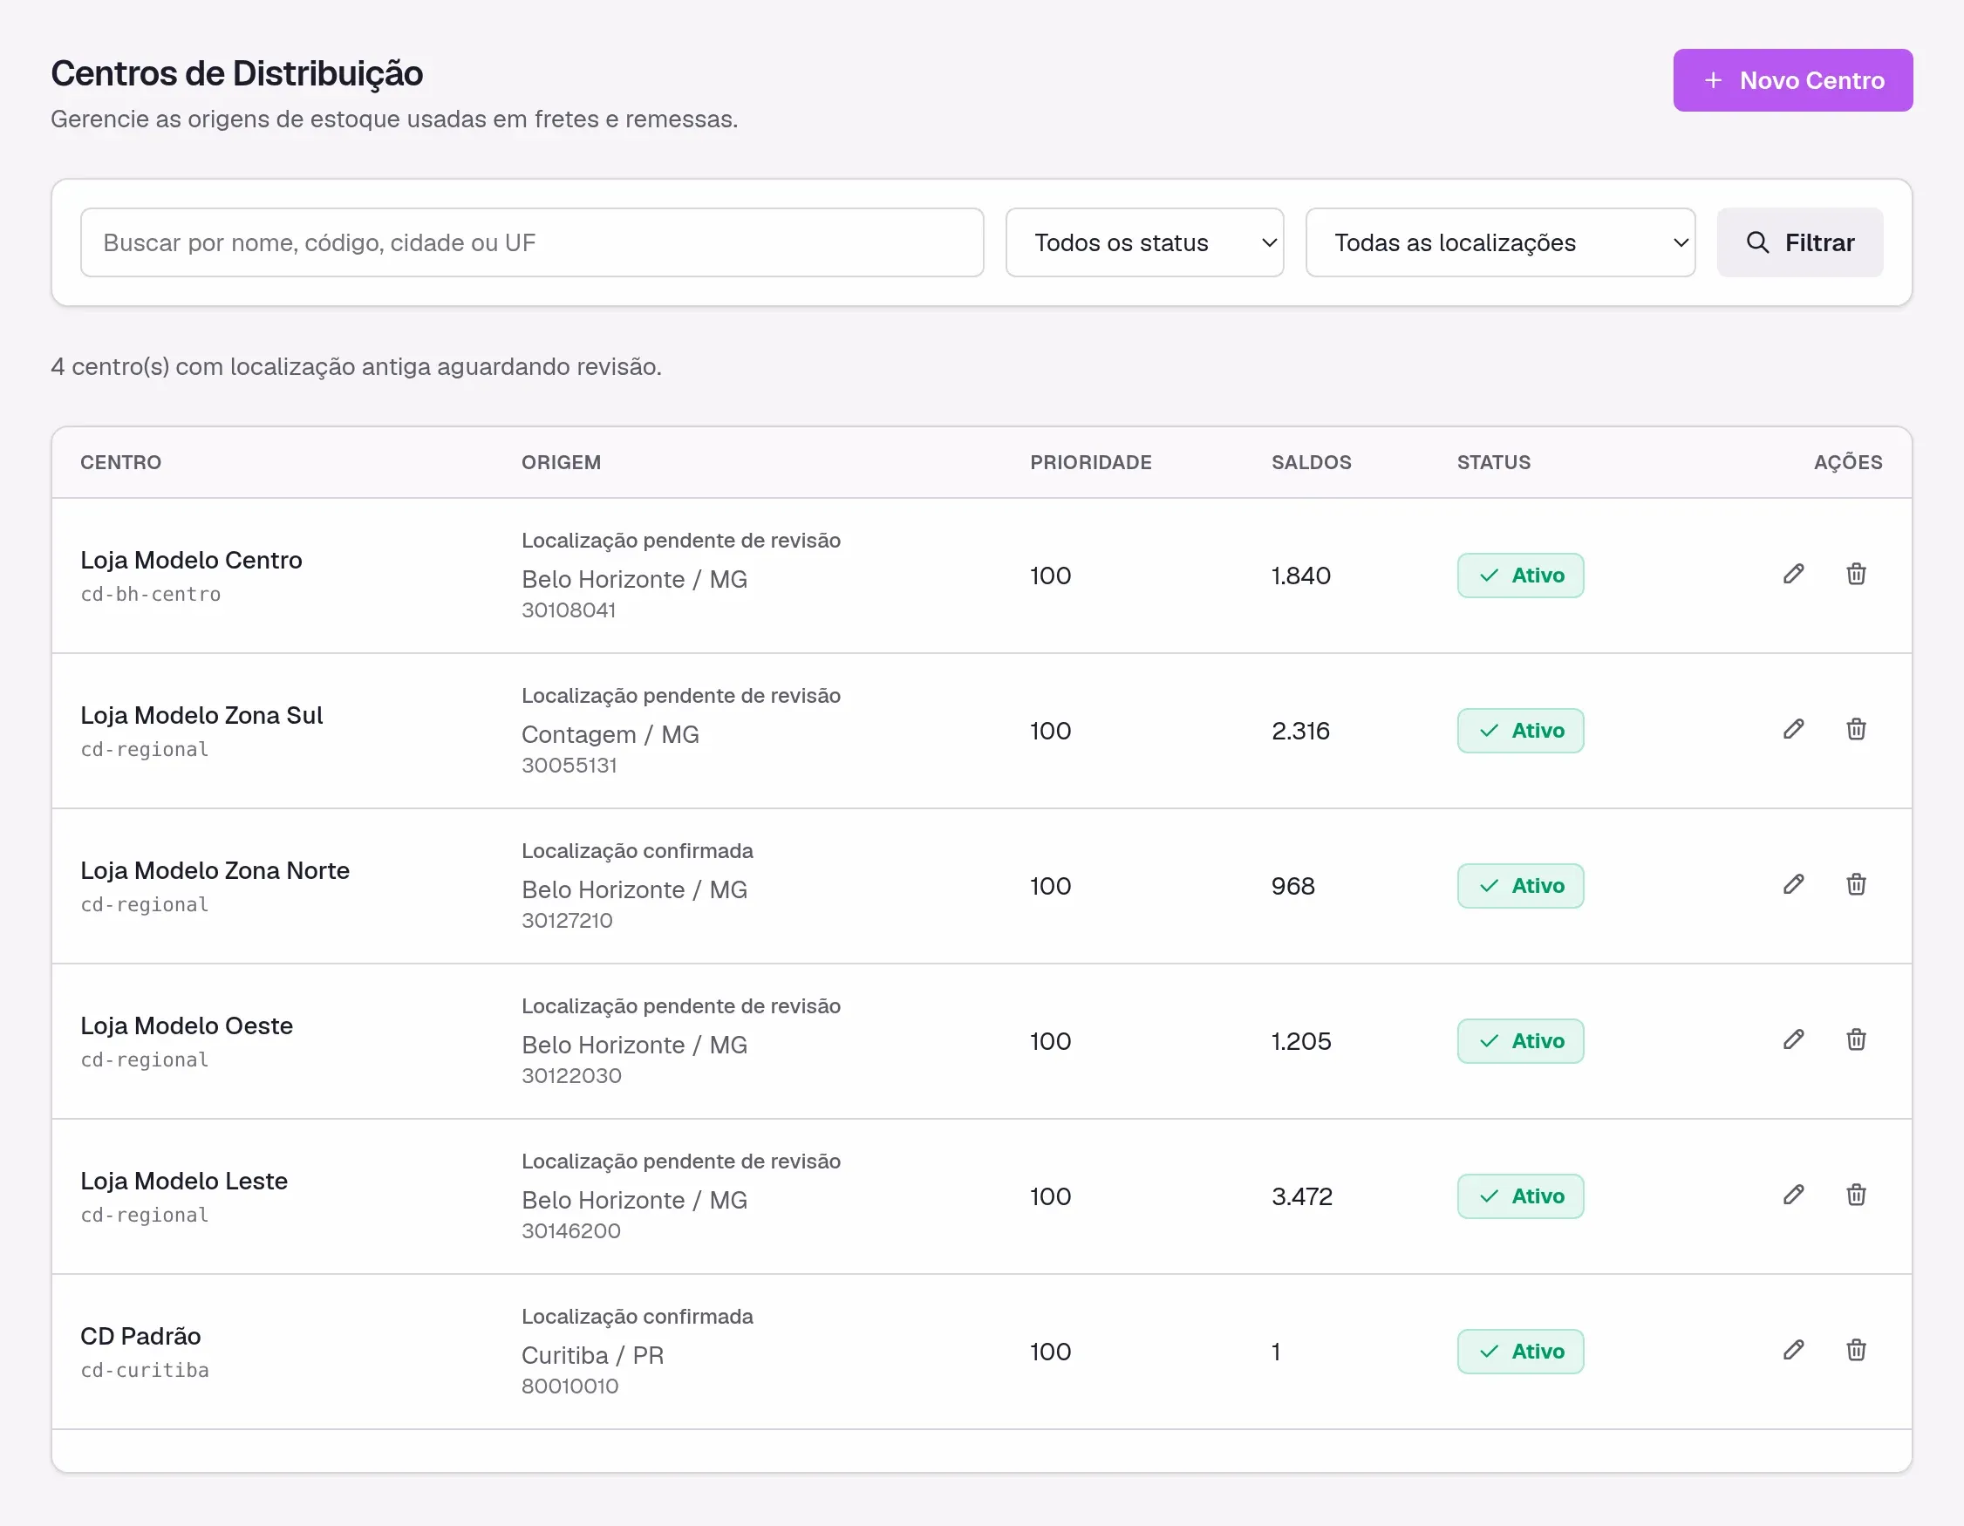Click the Filtrar button
This screenshot has width=1964, height=1526.
(x=1799, y=242)
